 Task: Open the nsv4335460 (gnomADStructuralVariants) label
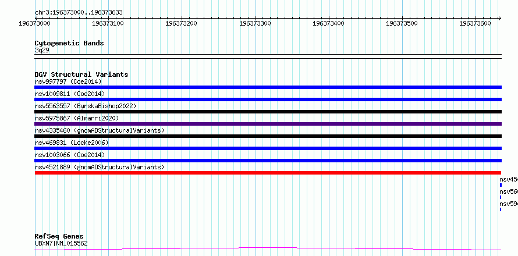coord(100,130)
